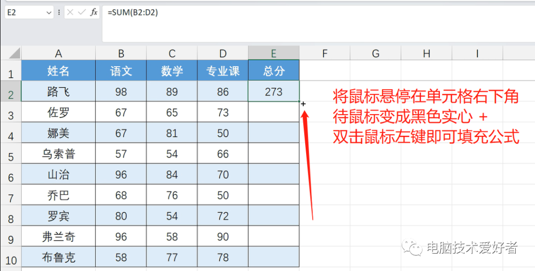This screenshot has height=271, width=535.
Task: Click 山治's 数学 score 84
Action: point(172,174)
